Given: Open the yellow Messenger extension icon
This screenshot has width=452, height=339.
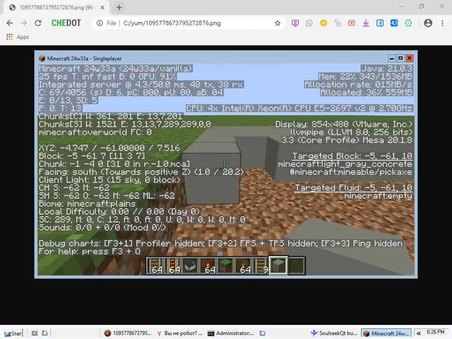Looking at the screenshot, I should [x=323, y=23].
